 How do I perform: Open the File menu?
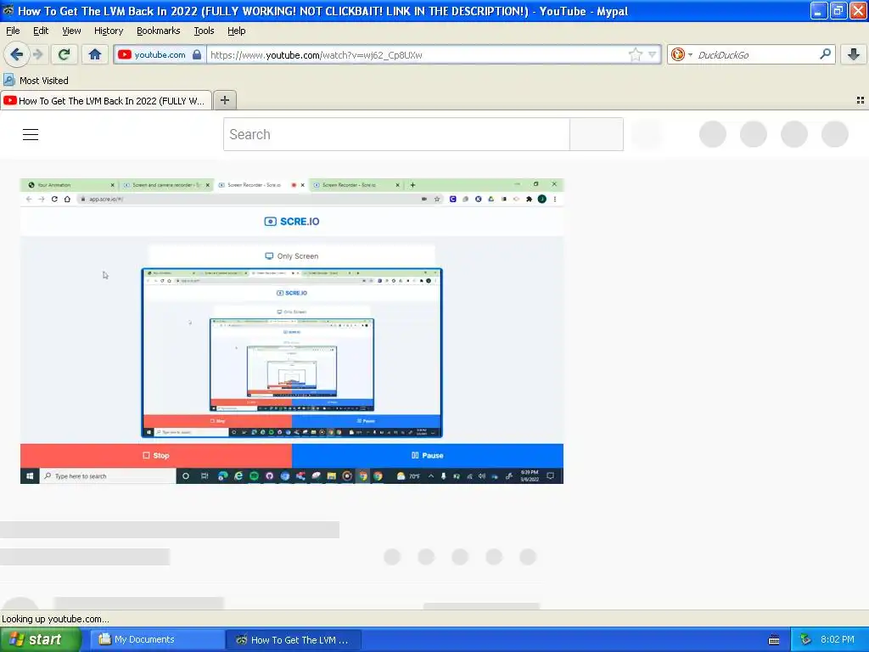tap(13, 31)
